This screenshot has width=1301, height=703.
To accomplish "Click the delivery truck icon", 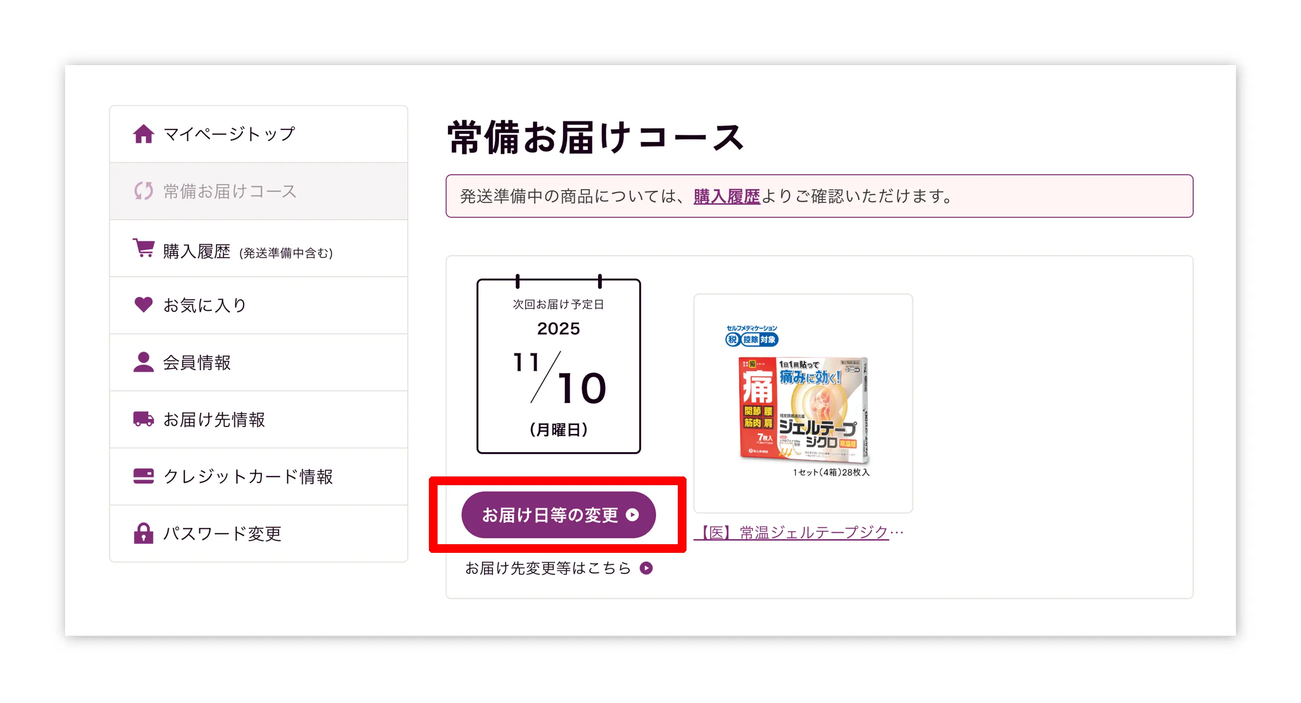I will click(144, 419).
